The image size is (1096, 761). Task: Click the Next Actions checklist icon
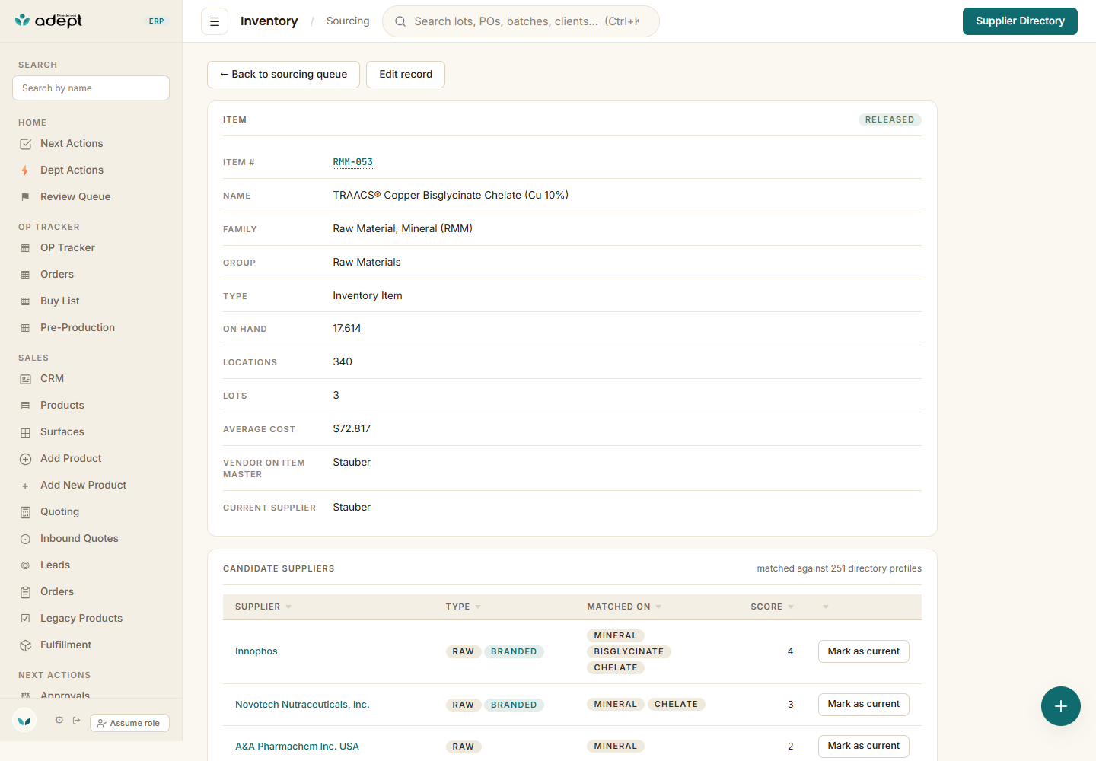(x=25, y=144)
